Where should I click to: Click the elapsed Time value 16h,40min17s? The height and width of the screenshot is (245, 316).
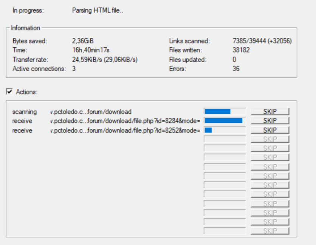click(x=91, y=50)
